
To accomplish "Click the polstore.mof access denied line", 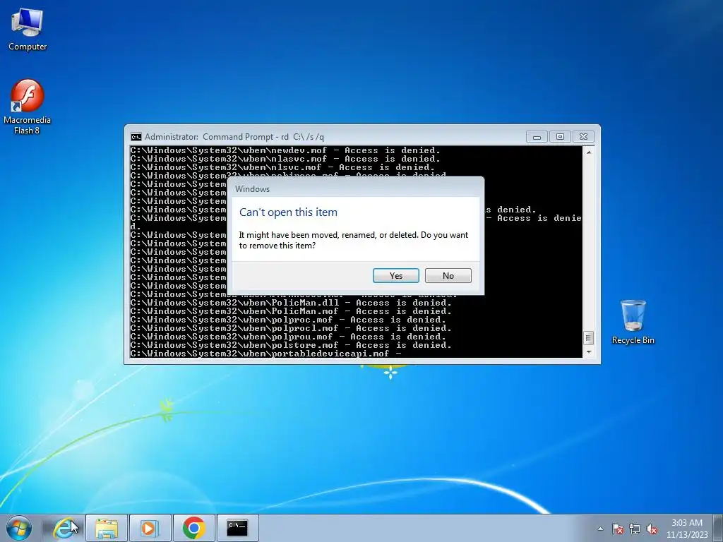I will click(x=291, y=345).
